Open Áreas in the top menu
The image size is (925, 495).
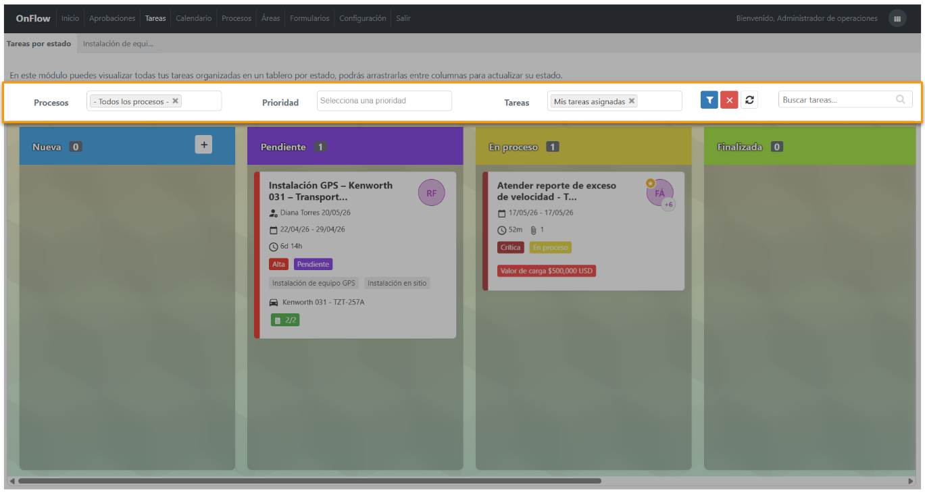(271, 18)
